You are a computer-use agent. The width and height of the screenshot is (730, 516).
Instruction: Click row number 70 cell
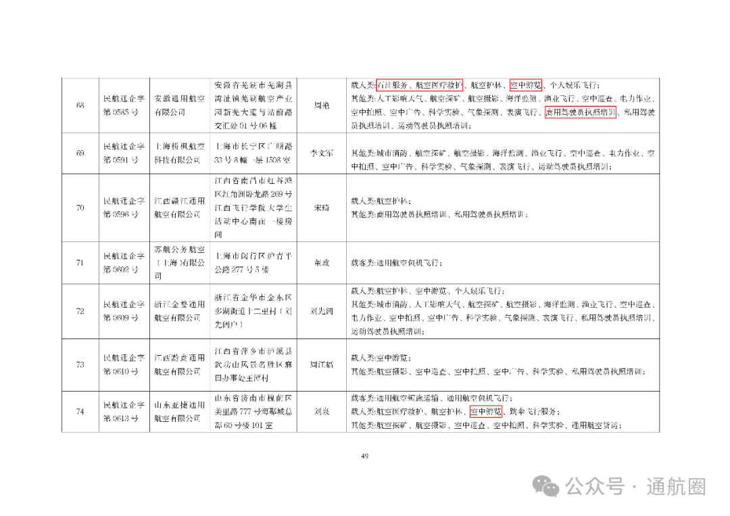click(80, 208)
